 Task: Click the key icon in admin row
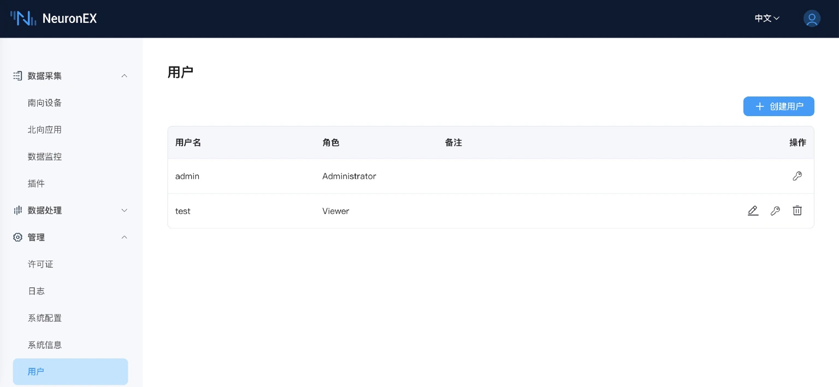797,176
